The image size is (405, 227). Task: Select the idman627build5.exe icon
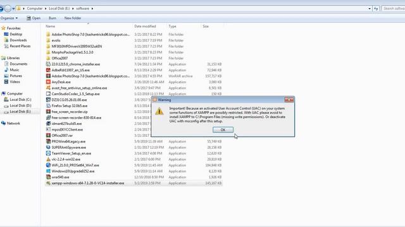(x=48, y=124)
